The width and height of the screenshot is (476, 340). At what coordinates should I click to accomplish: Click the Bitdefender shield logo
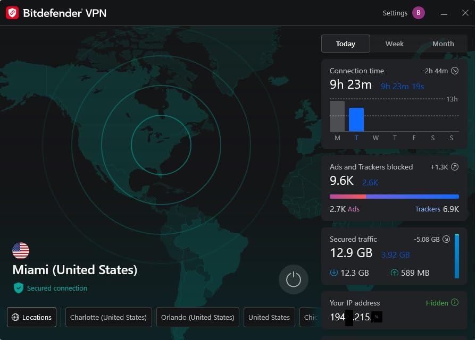click(12, 12)
